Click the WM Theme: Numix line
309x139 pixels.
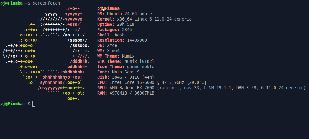coord(116,56)
